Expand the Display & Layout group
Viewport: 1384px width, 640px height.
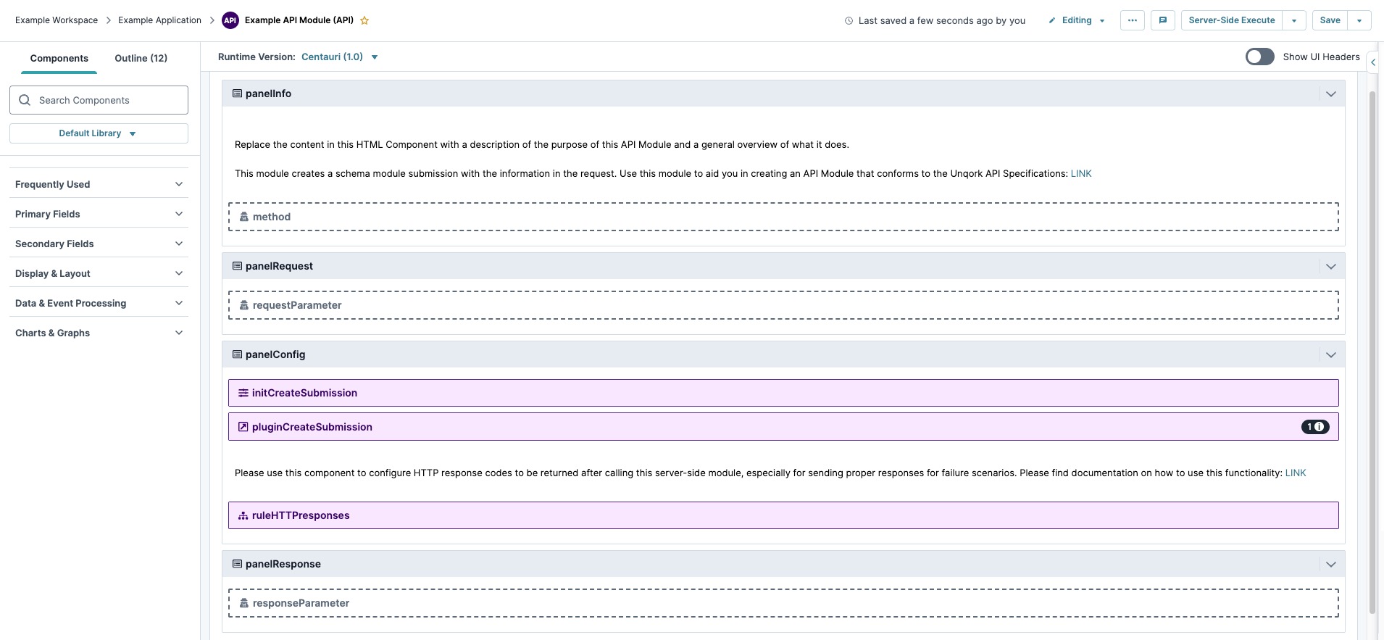[x=99, y=273]
